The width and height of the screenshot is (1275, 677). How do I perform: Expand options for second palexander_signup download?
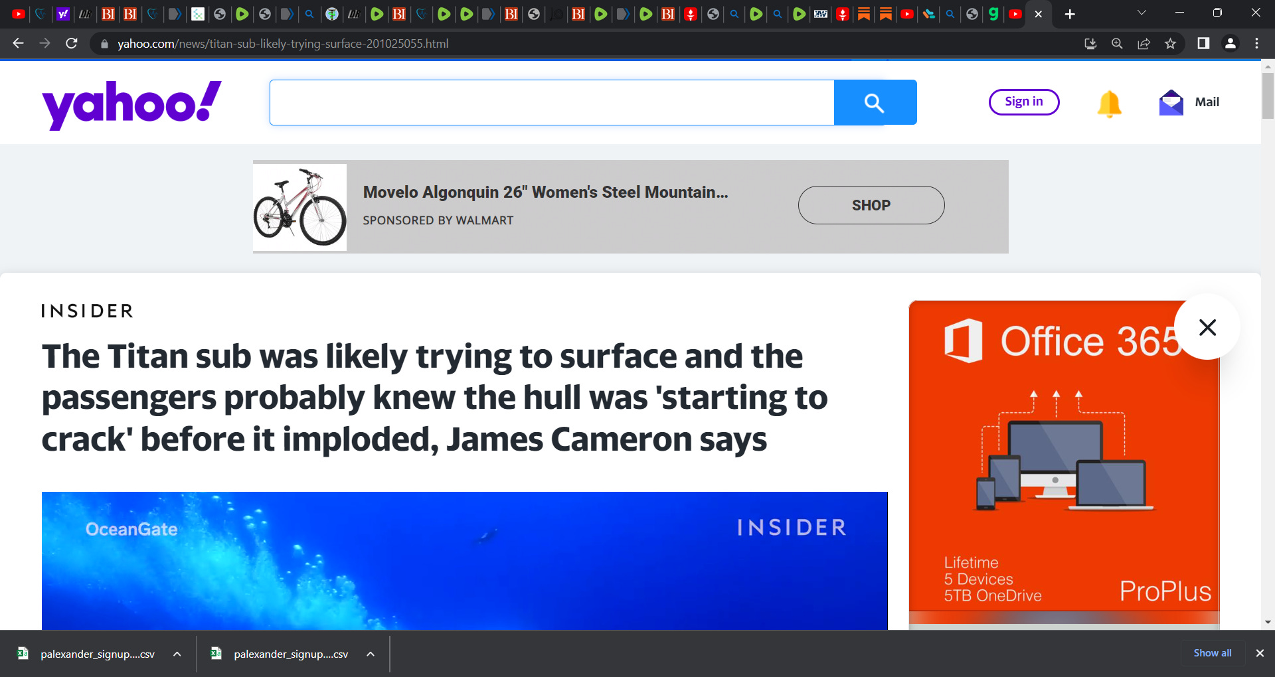click(371, 654)
